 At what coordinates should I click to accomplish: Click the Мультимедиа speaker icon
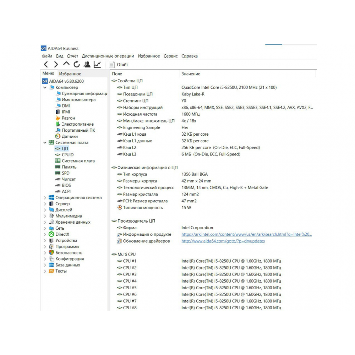[51, 216]
